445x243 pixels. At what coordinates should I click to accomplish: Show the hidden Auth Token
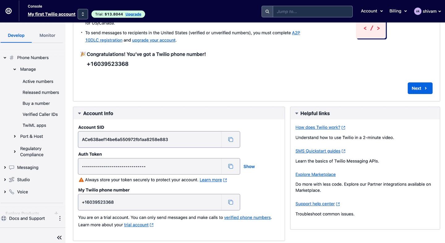point(249,167)
